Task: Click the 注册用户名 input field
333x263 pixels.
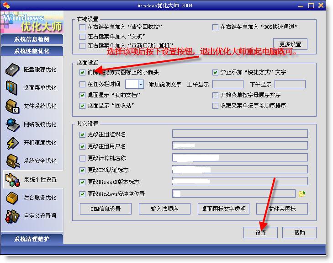Action: tap(240, 145)
